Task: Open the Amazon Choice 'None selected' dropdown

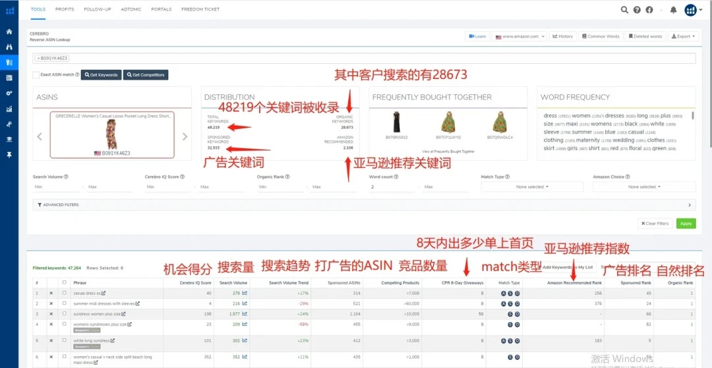Action: point(644,187)
